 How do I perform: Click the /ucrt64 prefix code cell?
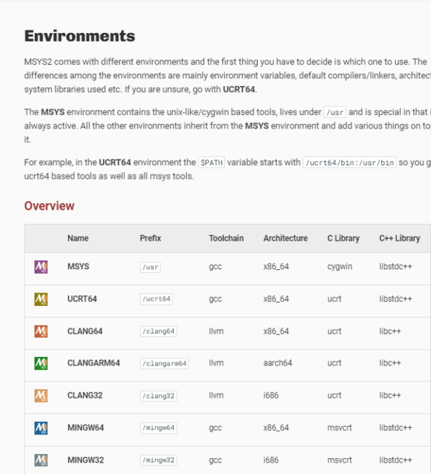pos(156,299)
